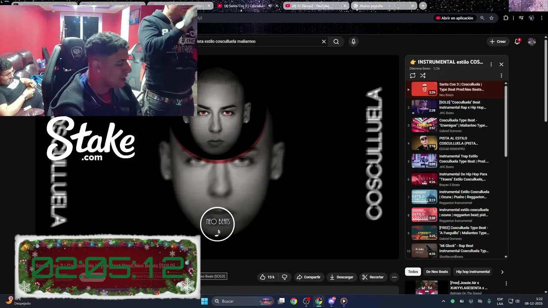
Task: Open the volume tray icon
Action: [517, 301]
